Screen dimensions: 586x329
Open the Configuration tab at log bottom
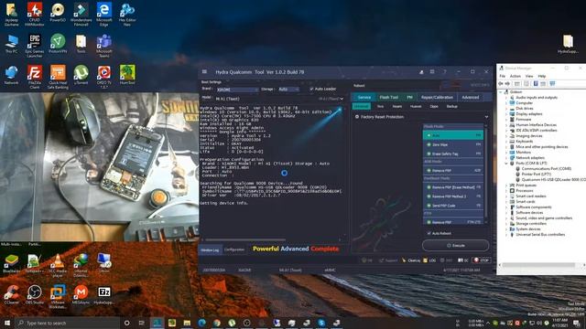(234, 249)
